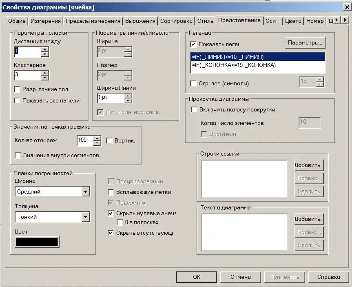Open the Оси tab
352x287 pixels.
point(270,21)
